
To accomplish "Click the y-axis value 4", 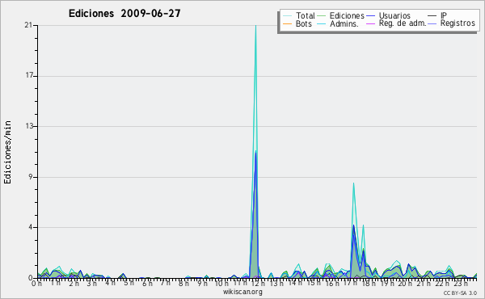I will point(31,227).
